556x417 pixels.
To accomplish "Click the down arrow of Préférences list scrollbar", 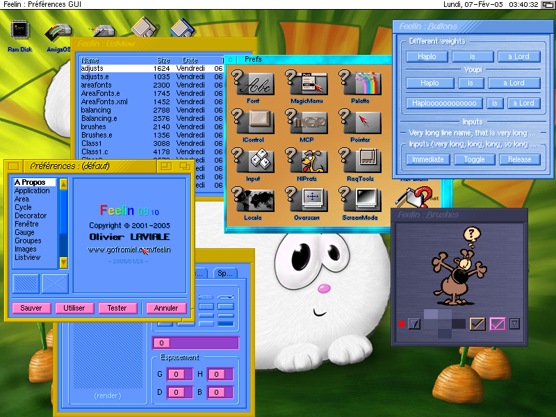I will (63, 263).
